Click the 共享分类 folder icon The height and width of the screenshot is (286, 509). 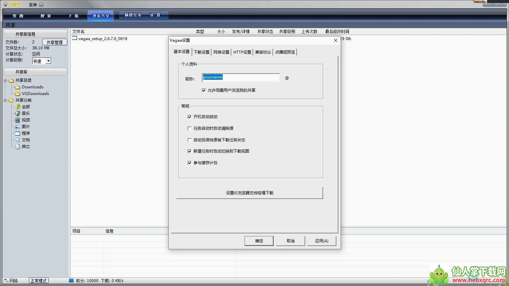11,100
